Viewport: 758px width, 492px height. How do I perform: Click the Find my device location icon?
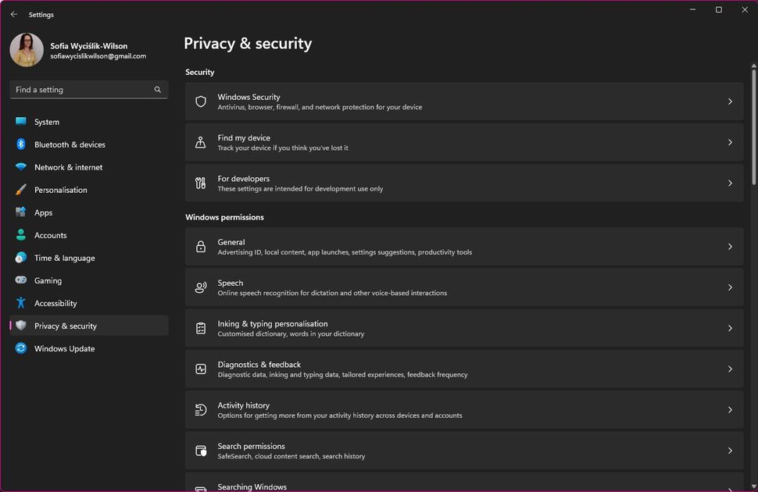click(x=202, y=141)
